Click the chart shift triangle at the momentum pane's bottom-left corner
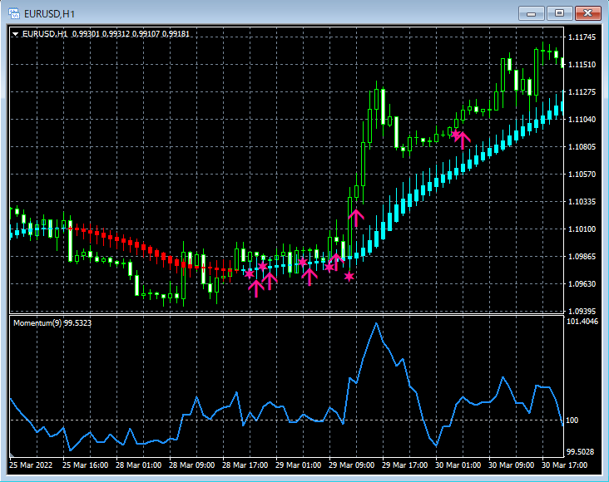The height and width of the screenshot is (482, 609). (x=12, y=455)
